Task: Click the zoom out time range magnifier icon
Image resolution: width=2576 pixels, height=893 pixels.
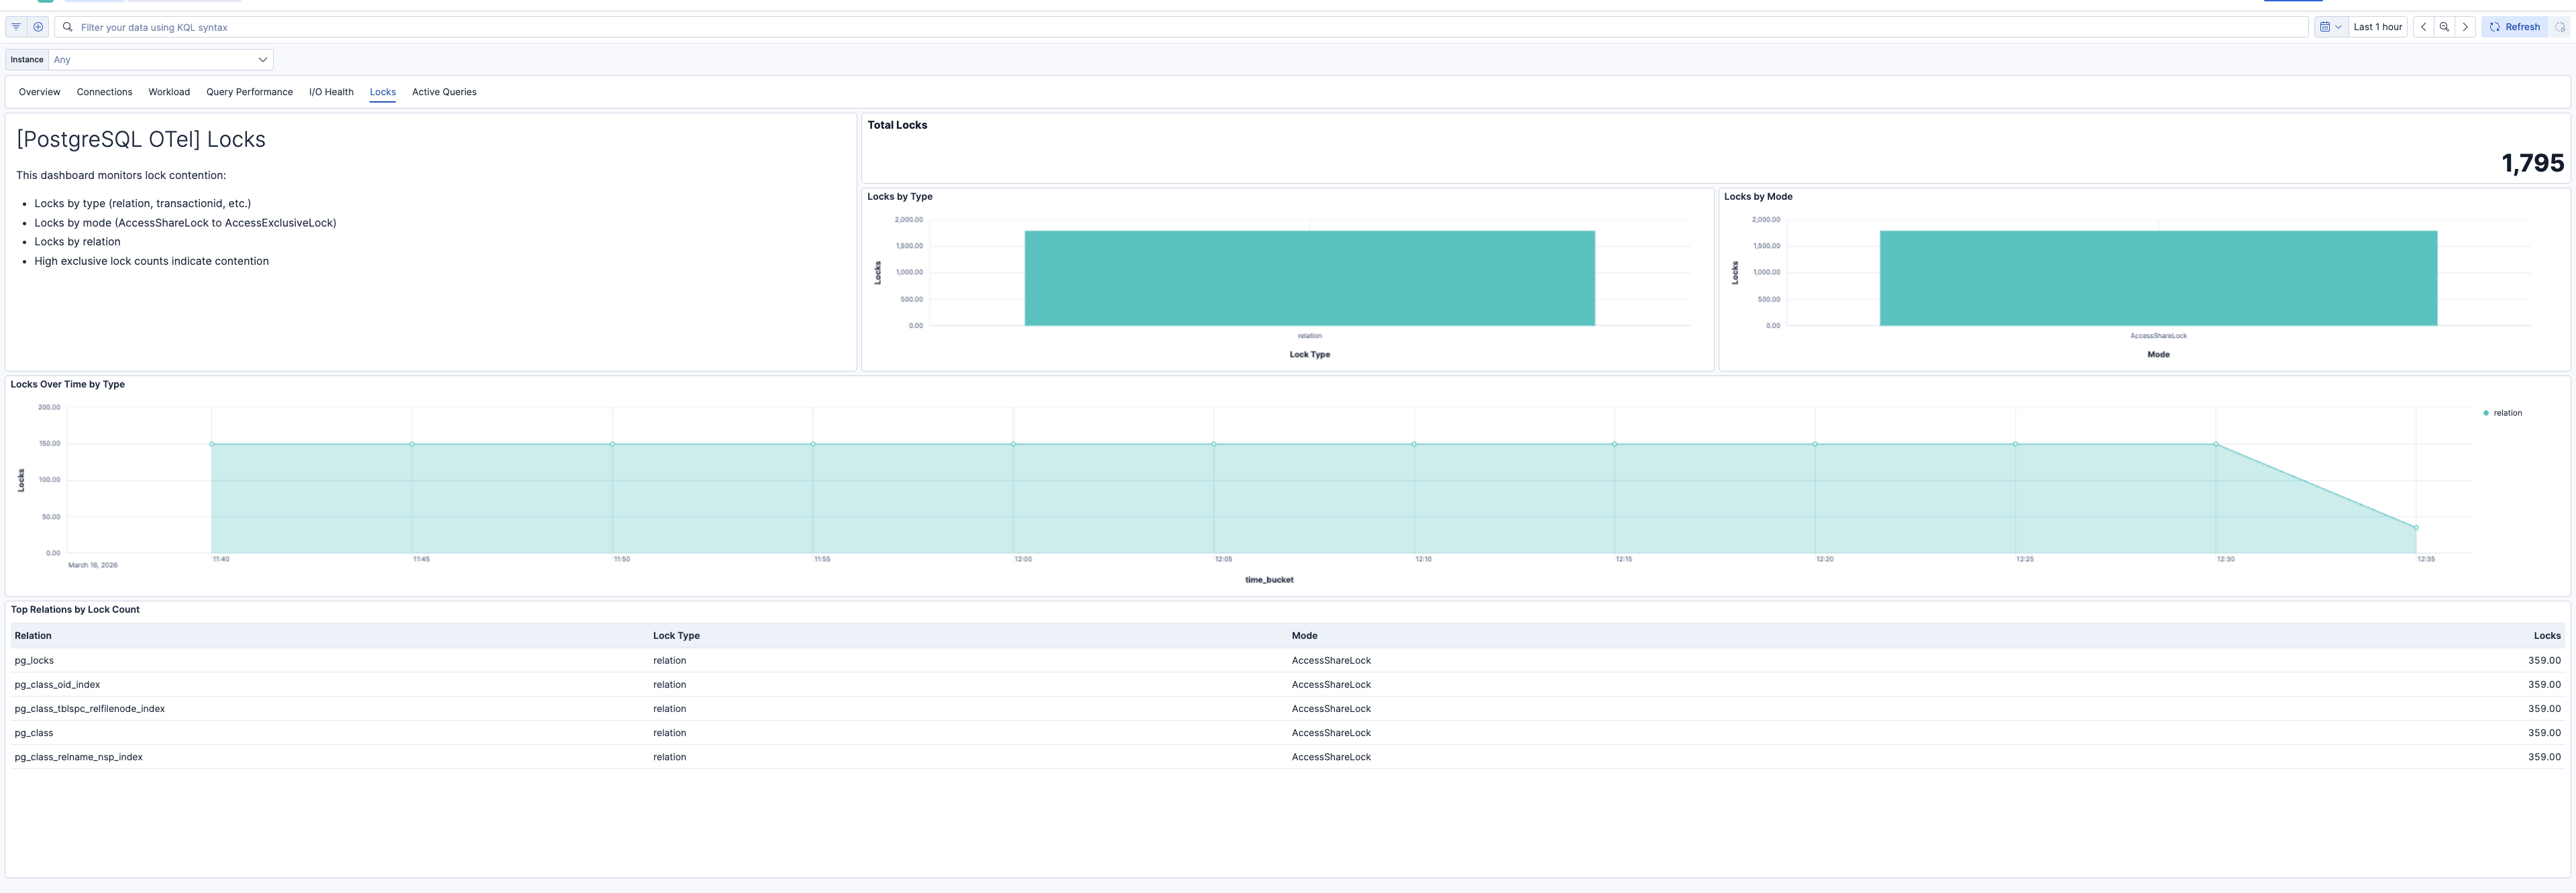Action: [x=2444, y=27]
